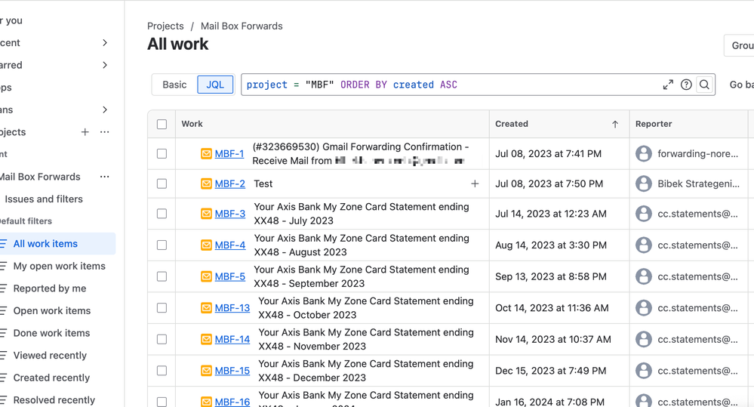
Task: Click the email issue type icon for MBF-13
Action: [206, 307]
